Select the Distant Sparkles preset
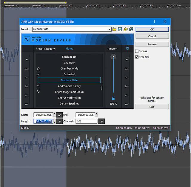This screenshot has width=191, height=187. 69,104
